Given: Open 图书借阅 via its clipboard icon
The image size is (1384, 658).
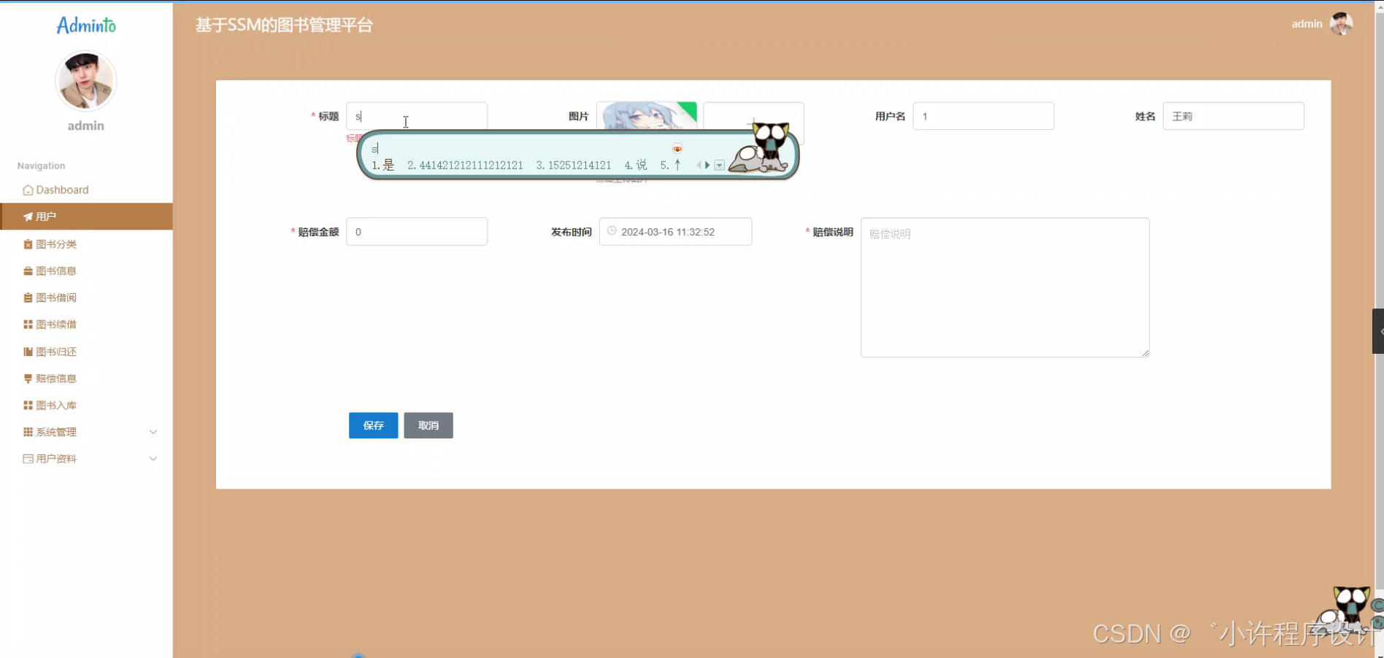Looking at the screenshot, I should 26,298.
